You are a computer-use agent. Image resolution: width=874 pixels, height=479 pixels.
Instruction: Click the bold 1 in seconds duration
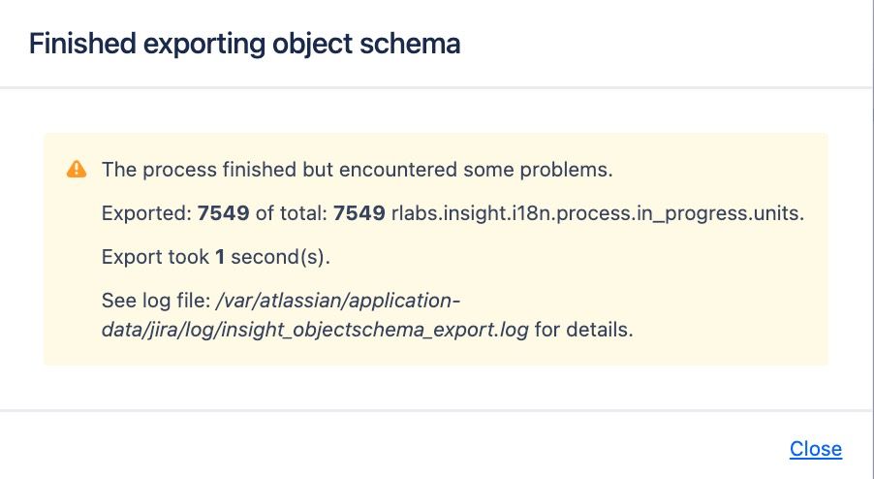220,257
